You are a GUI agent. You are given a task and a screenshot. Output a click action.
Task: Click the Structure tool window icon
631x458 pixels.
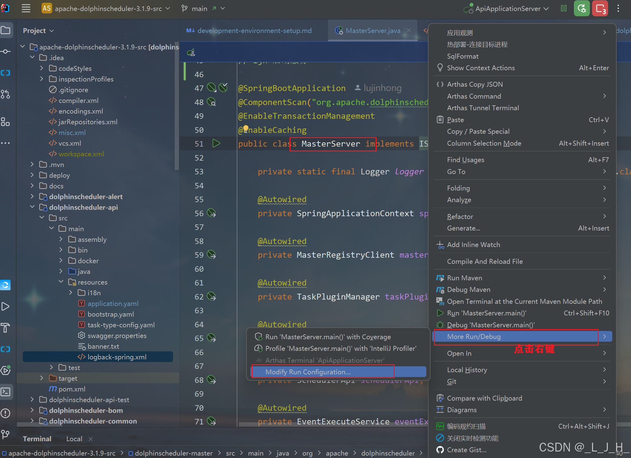click(x=6, y=122)
